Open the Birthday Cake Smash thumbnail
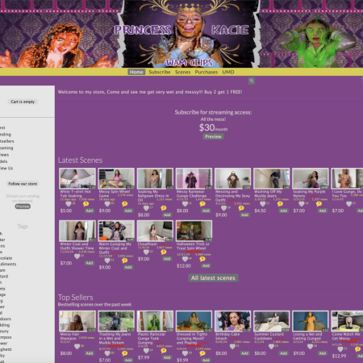Viewport: 363px width, 363px height. [x=232, y=321]
